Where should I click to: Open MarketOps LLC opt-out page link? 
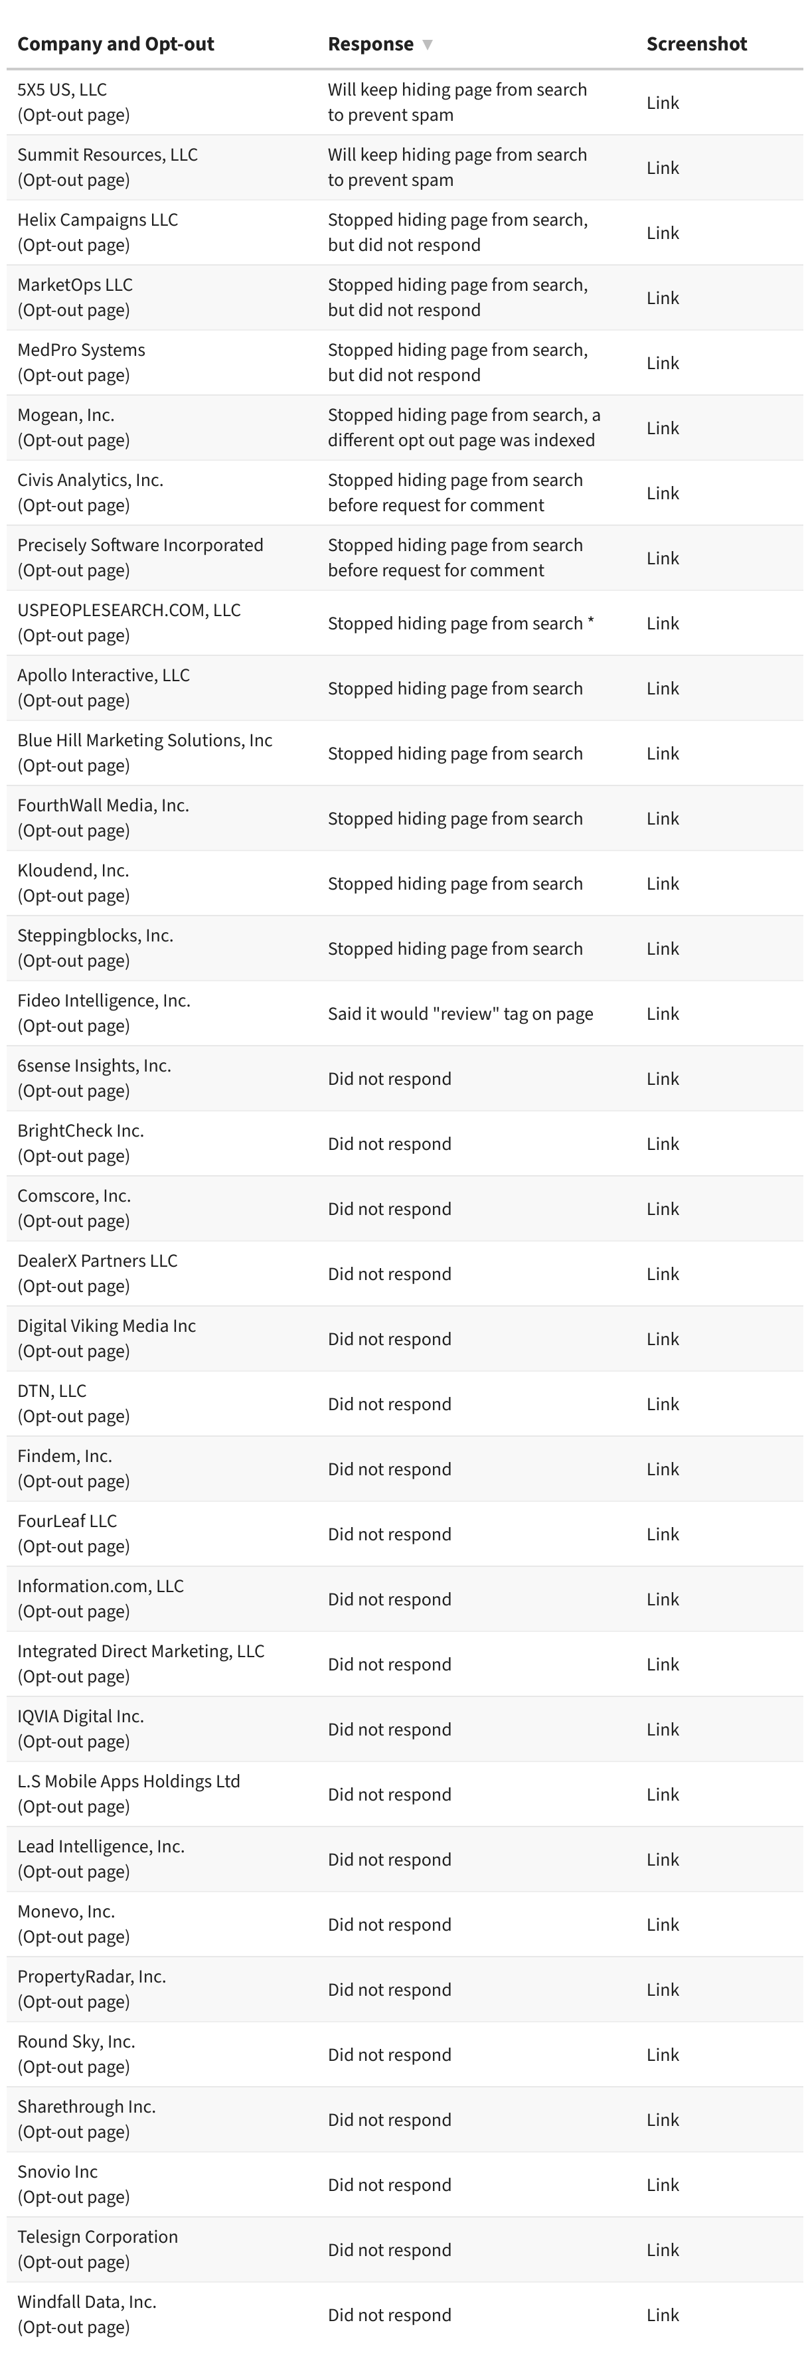click(73, 309)
